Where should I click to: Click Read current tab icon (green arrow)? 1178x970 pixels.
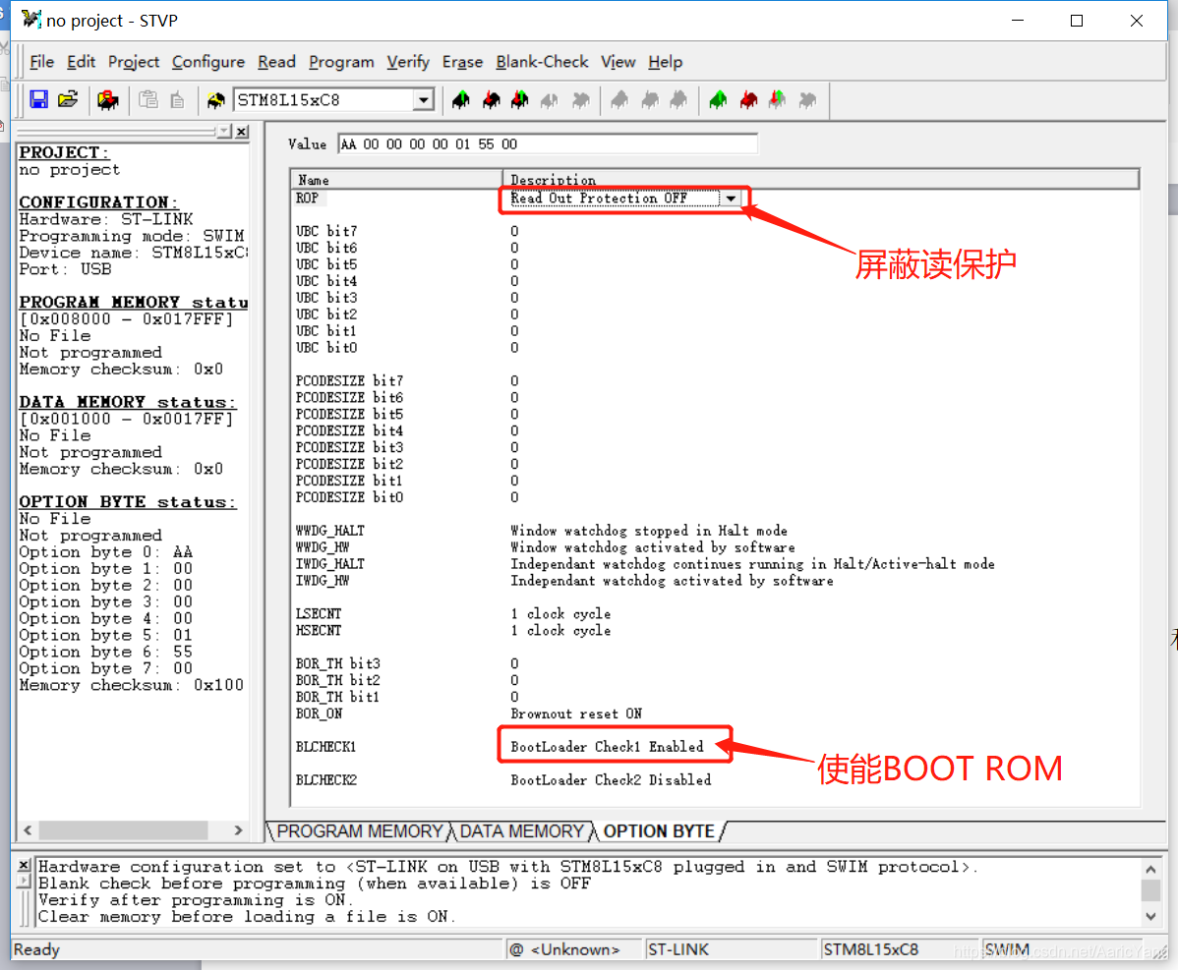click(461, 100)
